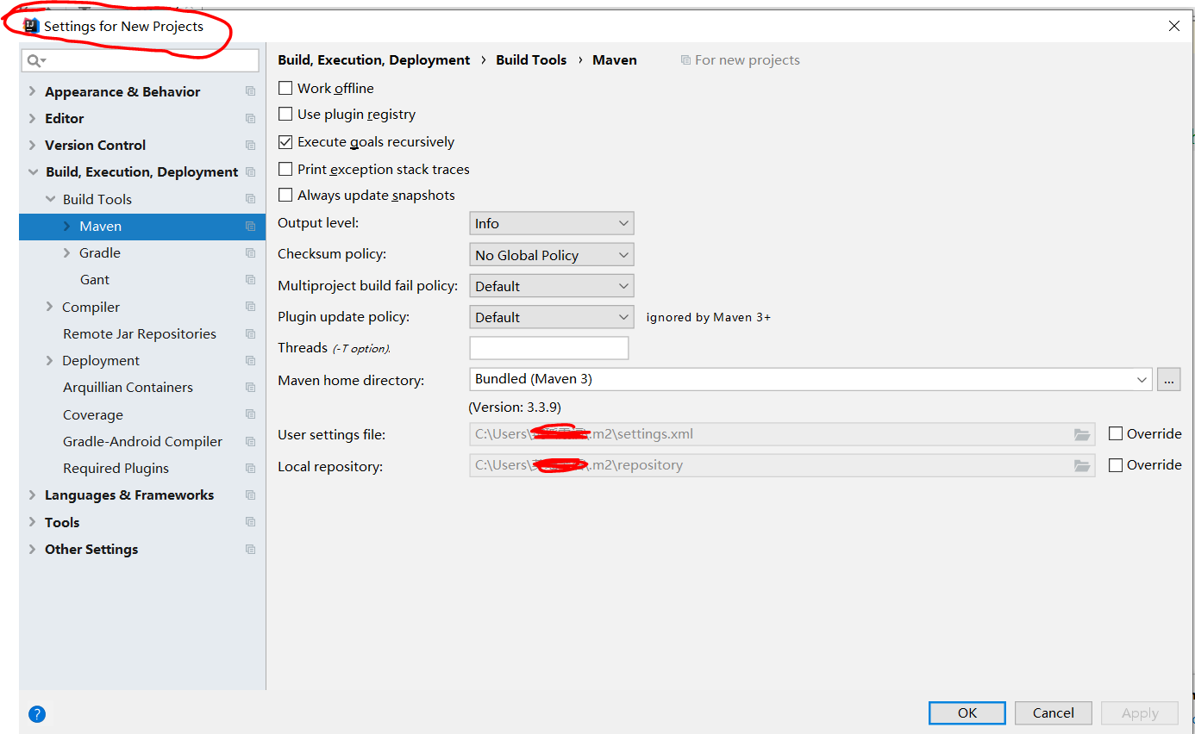Click Build Tools in the breadcrumb
The image size is (1195, 734).
(531, 60)
